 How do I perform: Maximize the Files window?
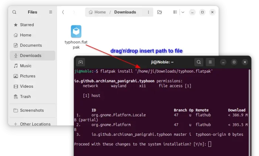(202, 12)
